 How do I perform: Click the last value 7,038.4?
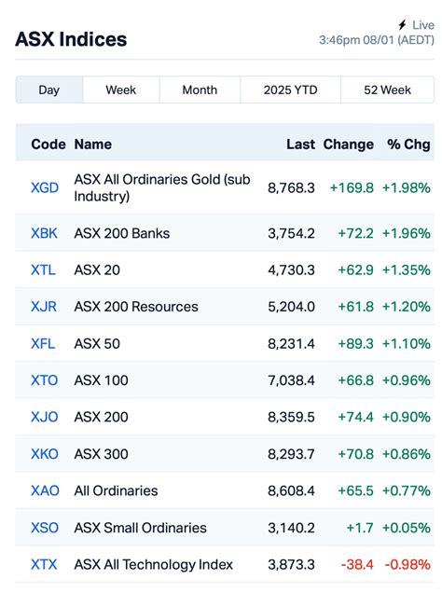(x=291, y=380)
